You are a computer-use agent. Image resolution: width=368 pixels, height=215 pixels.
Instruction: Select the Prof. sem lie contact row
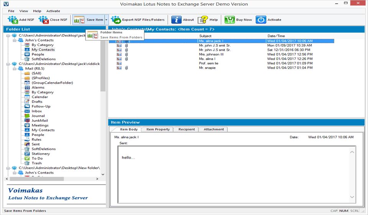click(x=222, y=63)
